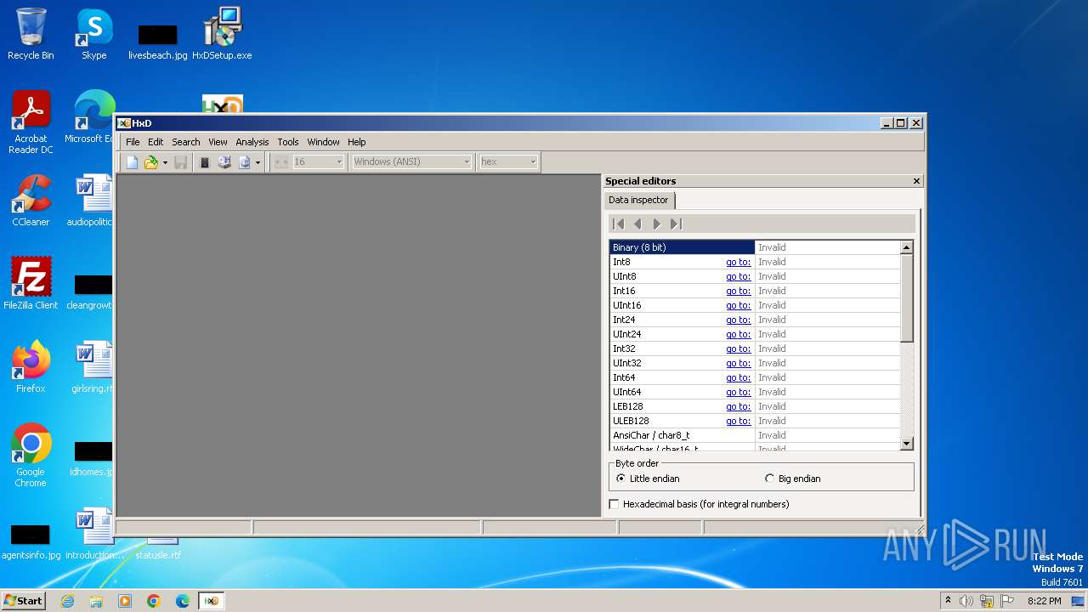The width and height of the screenshot is (1088, 612).
Task: Click the adjust bytes-per-row width icon
Action: (280, 161)
